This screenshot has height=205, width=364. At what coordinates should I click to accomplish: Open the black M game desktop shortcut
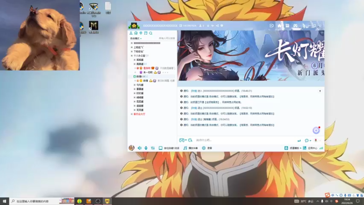pos(94,26)
